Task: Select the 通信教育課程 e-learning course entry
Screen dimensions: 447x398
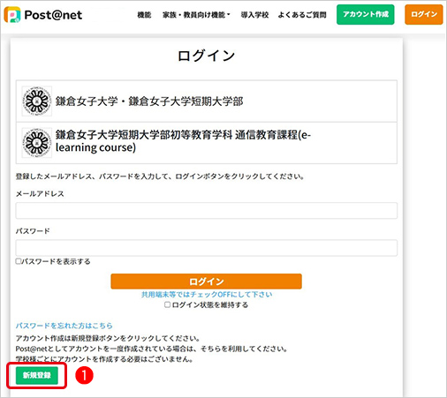Action: [x=207, y=143]
